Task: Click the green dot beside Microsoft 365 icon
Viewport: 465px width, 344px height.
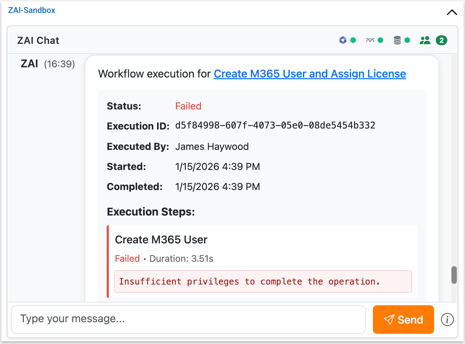Action: tap(353, 40)
